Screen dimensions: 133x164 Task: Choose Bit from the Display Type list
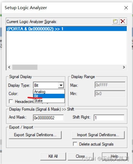click(49, 96)
